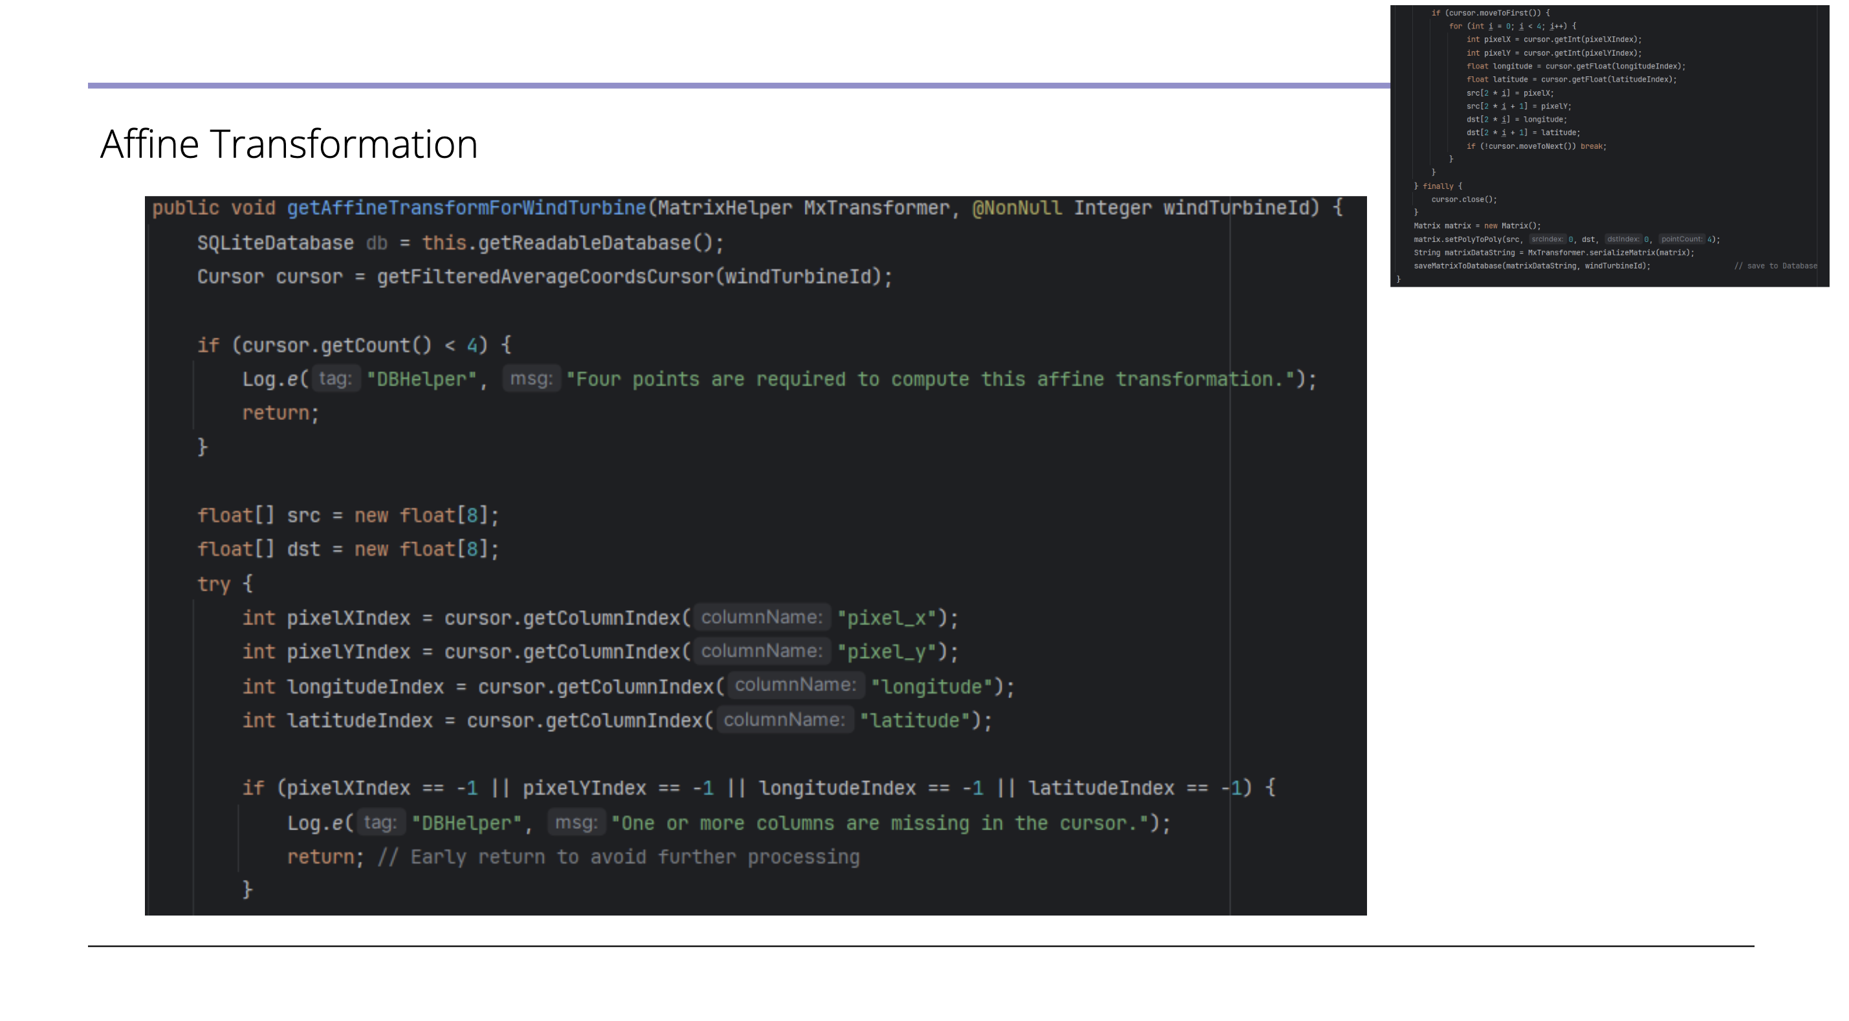This screenshot has width=1849, height=1021.
Task: Click the "pixel_x" string literal
Action: pos(887,618)
